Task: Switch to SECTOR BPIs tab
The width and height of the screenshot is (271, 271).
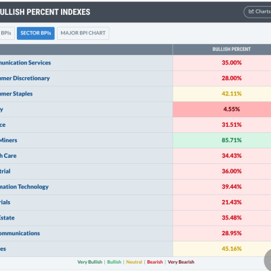Action: (36, 33)
